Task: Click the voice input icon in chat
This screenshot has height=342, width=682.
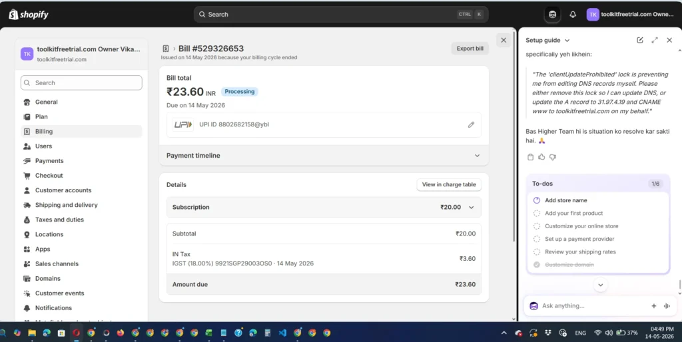Action: point(667,306)
